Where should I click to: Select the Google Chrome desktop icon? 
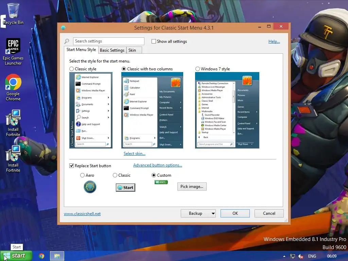13,87
